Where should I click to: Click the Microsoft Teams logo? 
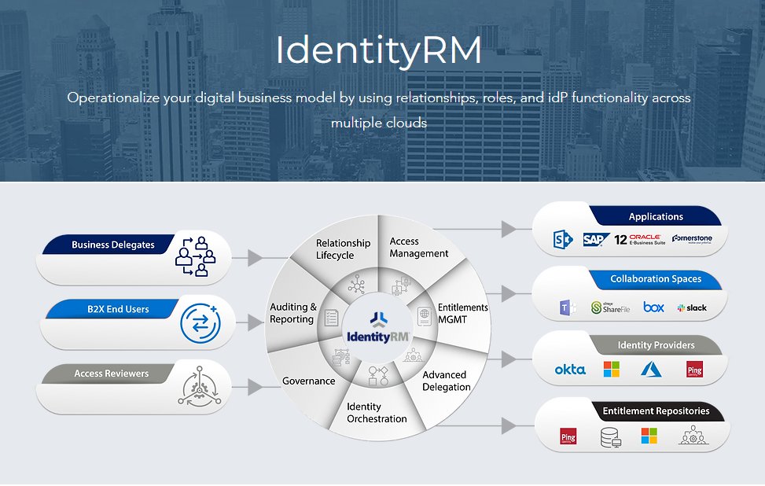pyautogui.click(x=568, y=307)
